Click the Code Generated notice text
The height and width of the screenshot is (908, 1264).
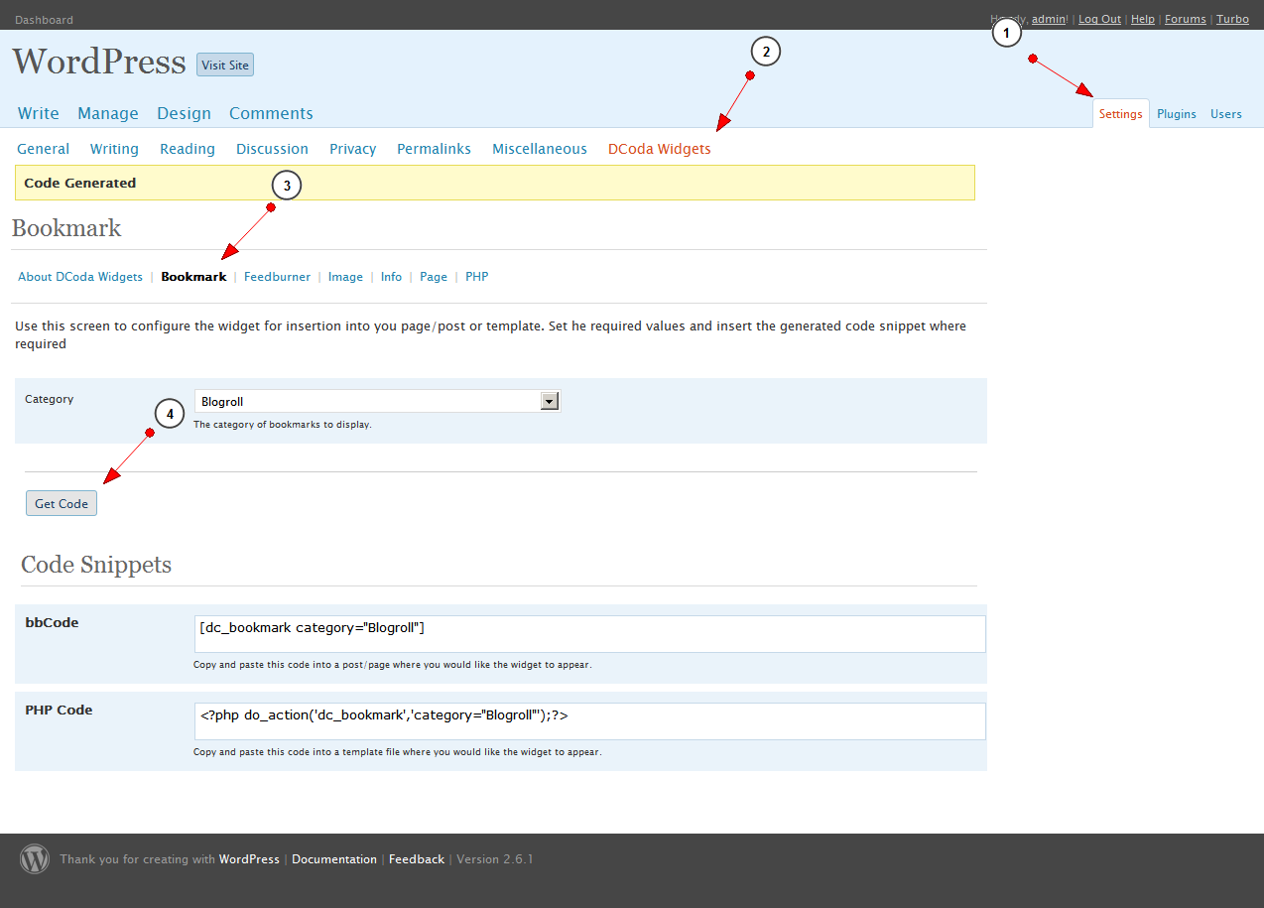(x=80, y=183)
